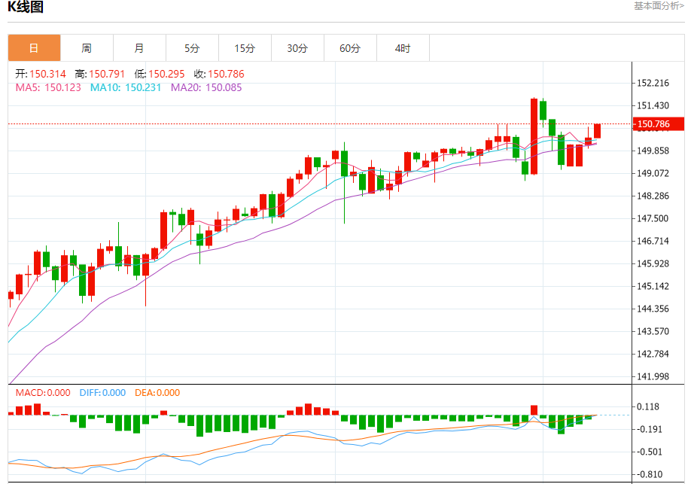691x484 pixels.
Task: Click the 145.142 price axis label
Action: coord(653,286)
